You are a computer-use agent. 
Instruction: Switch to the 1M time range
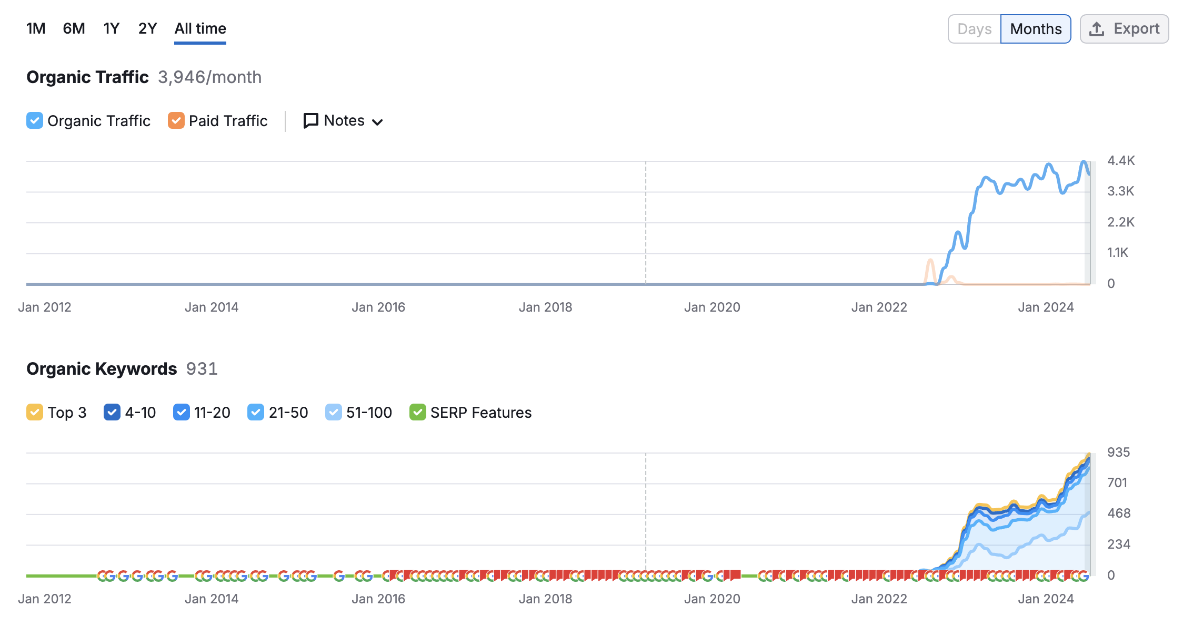36,28
